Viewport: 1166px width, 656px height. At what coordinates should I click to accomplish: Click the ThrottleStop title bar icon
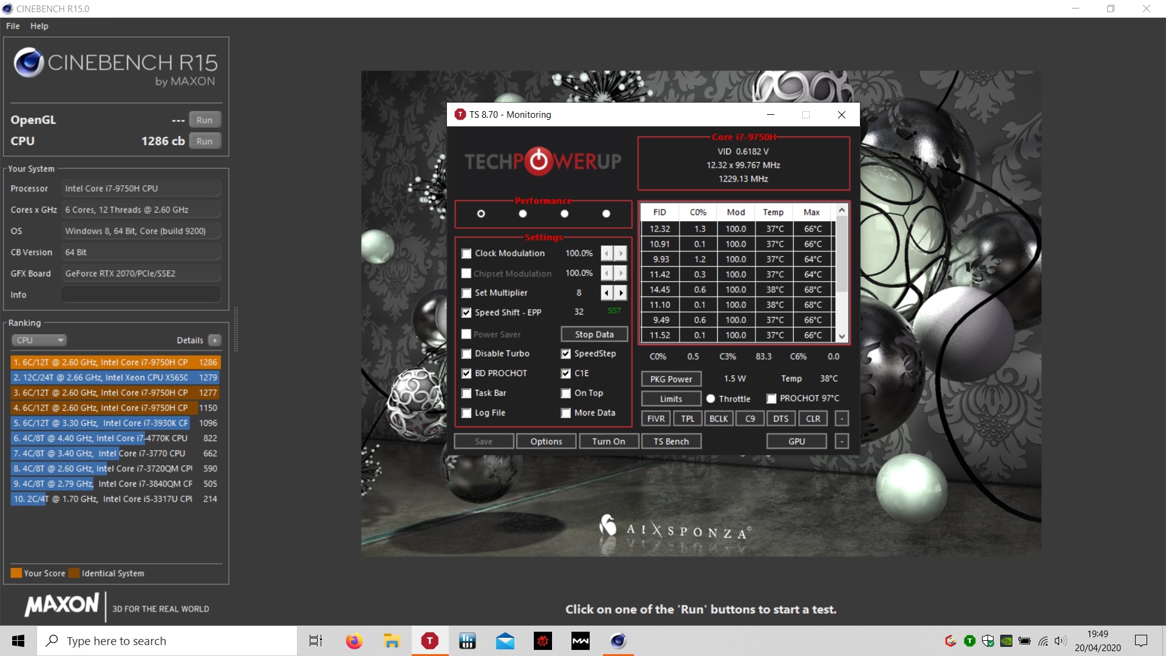point(460,114)
